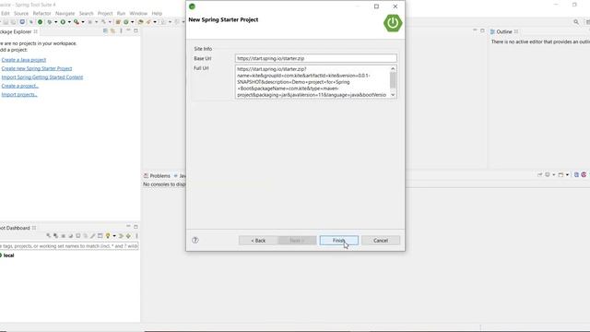The height and width of the screenshot is (332, 590).
Task: Click the New Java Class toolbar icon
Action: 126,22
